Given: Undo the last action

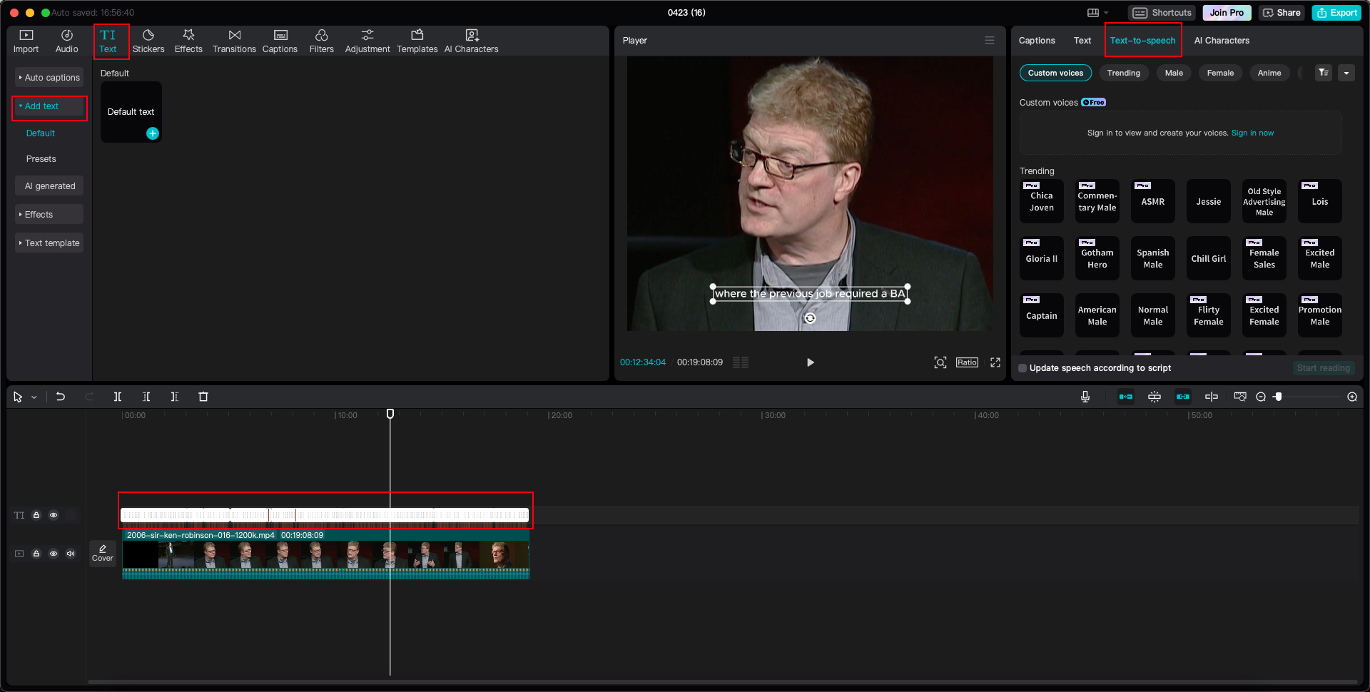Looking at the screenshot, I should tap(61, 397).
